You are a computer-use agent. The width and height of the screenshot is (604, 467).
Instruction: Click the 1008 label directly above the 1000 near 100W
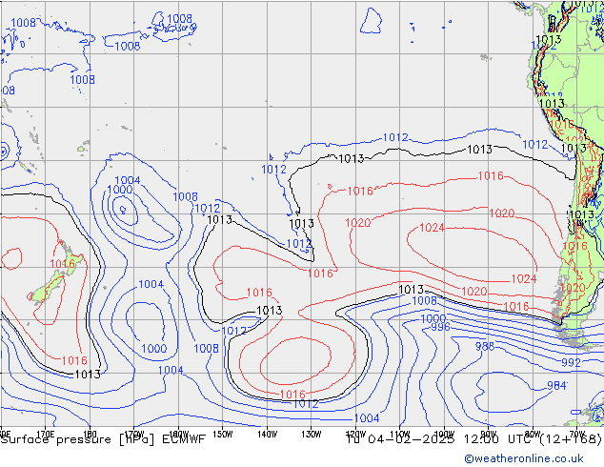point(424,301)
